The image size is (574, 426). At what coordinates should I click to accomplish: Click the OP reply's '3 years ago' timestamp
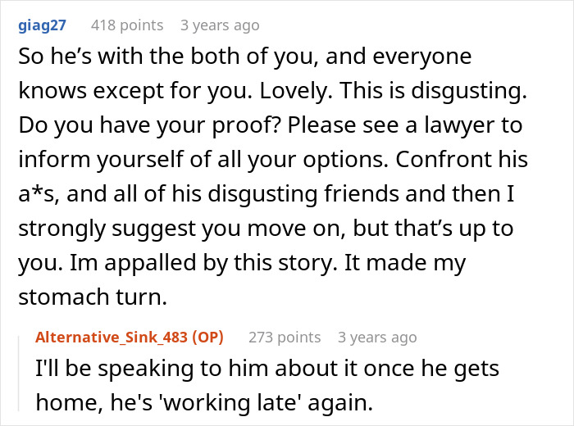tap(376, 337)
